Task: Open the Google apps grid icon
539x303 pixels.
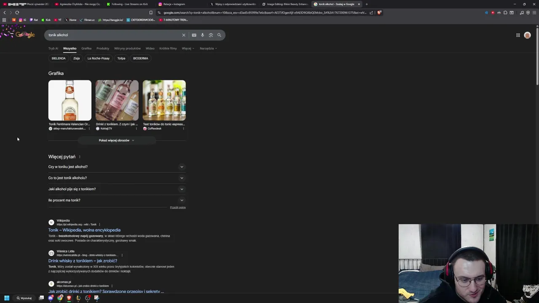Action: point(518,35)
